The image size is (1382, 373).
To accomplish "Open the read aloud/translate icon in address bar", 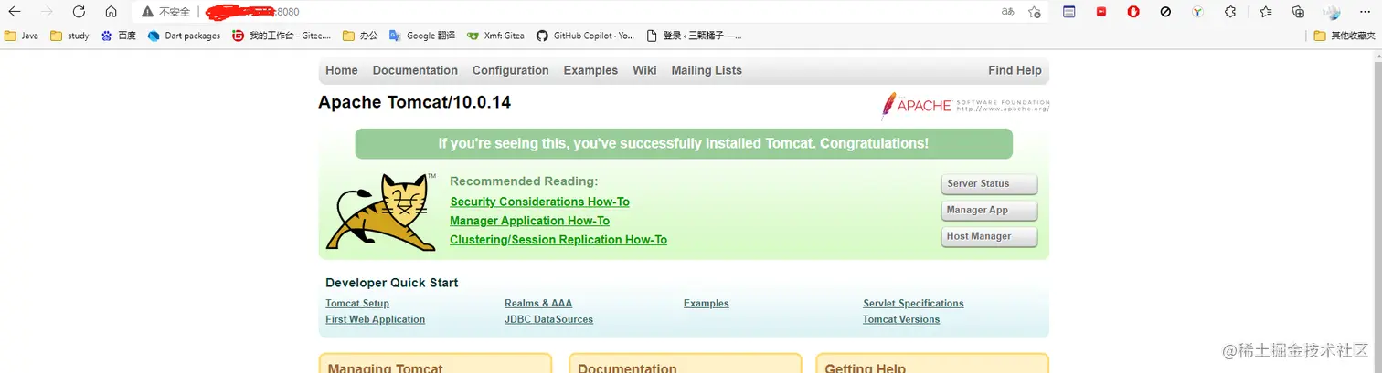I will (x=1008, y=12).
